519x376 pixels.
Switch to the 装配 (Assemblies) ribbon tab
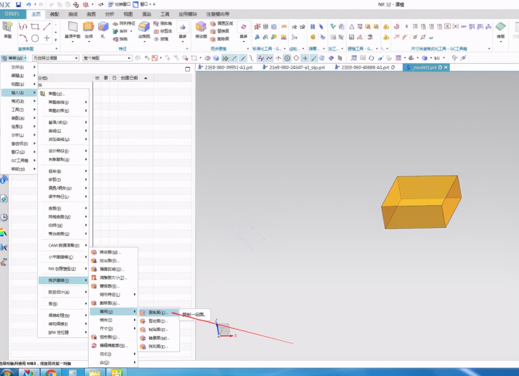54,14
